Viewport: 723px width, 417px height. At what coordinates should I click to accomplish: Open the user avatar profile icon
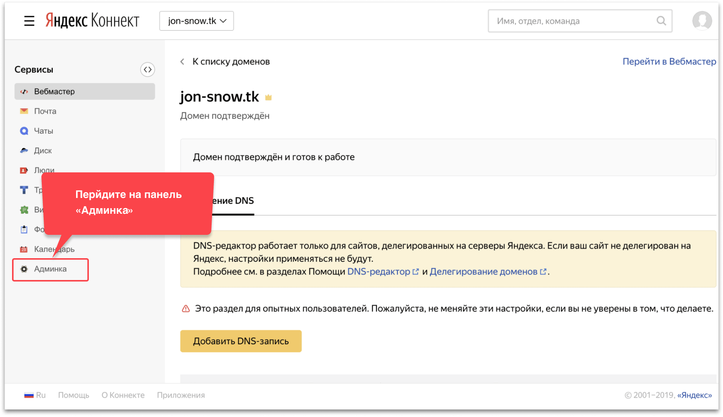click(702, 21)
